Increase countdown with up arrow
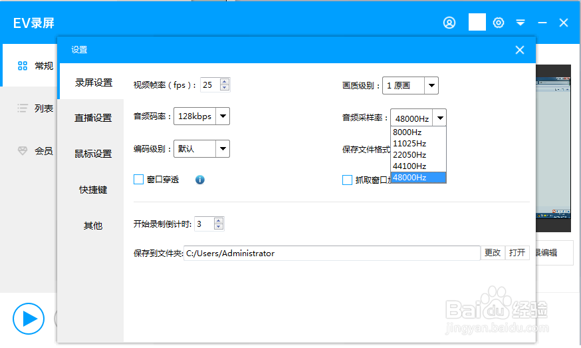 [219, 221]
